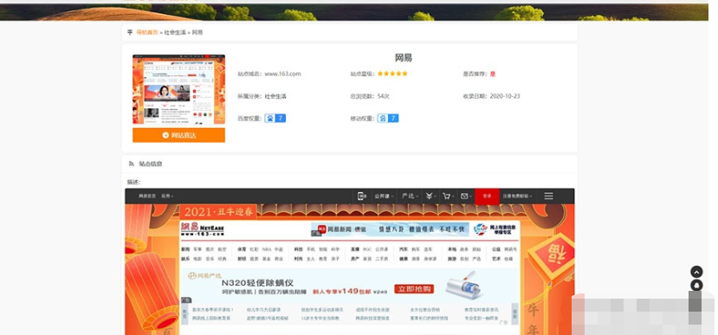The height and width of the screenshot is (335, 718).
Task: Click the 社会生活 category value
Action: [275, 96]
